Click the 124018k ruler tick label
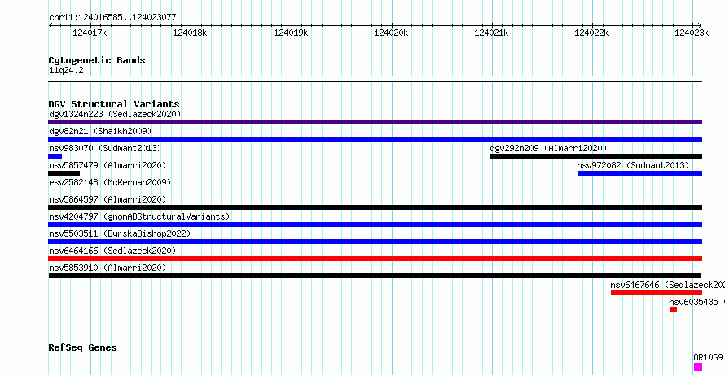This screenshot has width=725, height=375. pyautogui.click(x=190, y=33)
